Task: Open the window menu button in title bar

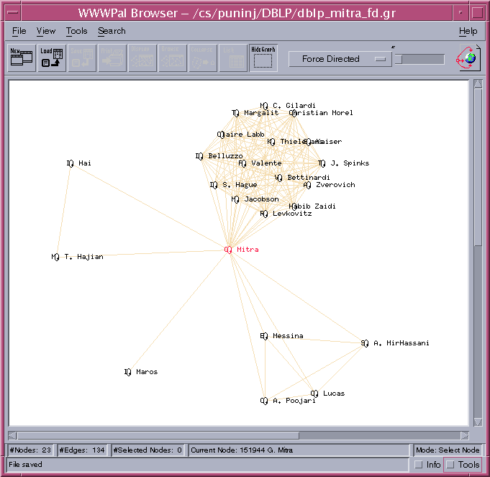Action: [x=13, y=13]
